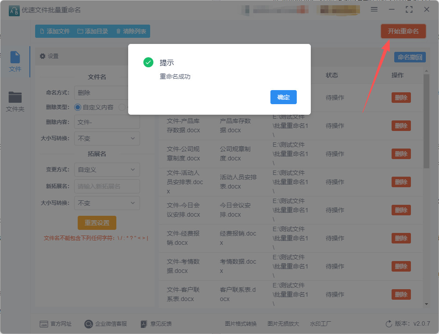Open the 图片格式转换 link
Screen dimensions: 439x334
pyautogui.click(x=241, y=324)
